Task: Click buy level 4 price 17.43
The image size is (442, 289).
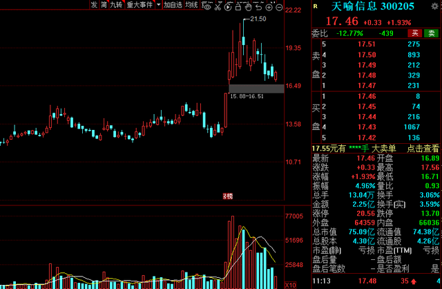Action: pos(367,127)
